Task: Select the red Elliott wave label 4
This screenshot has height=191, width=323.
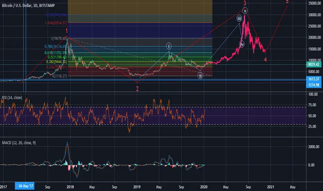Action: (x=265, y=60)
